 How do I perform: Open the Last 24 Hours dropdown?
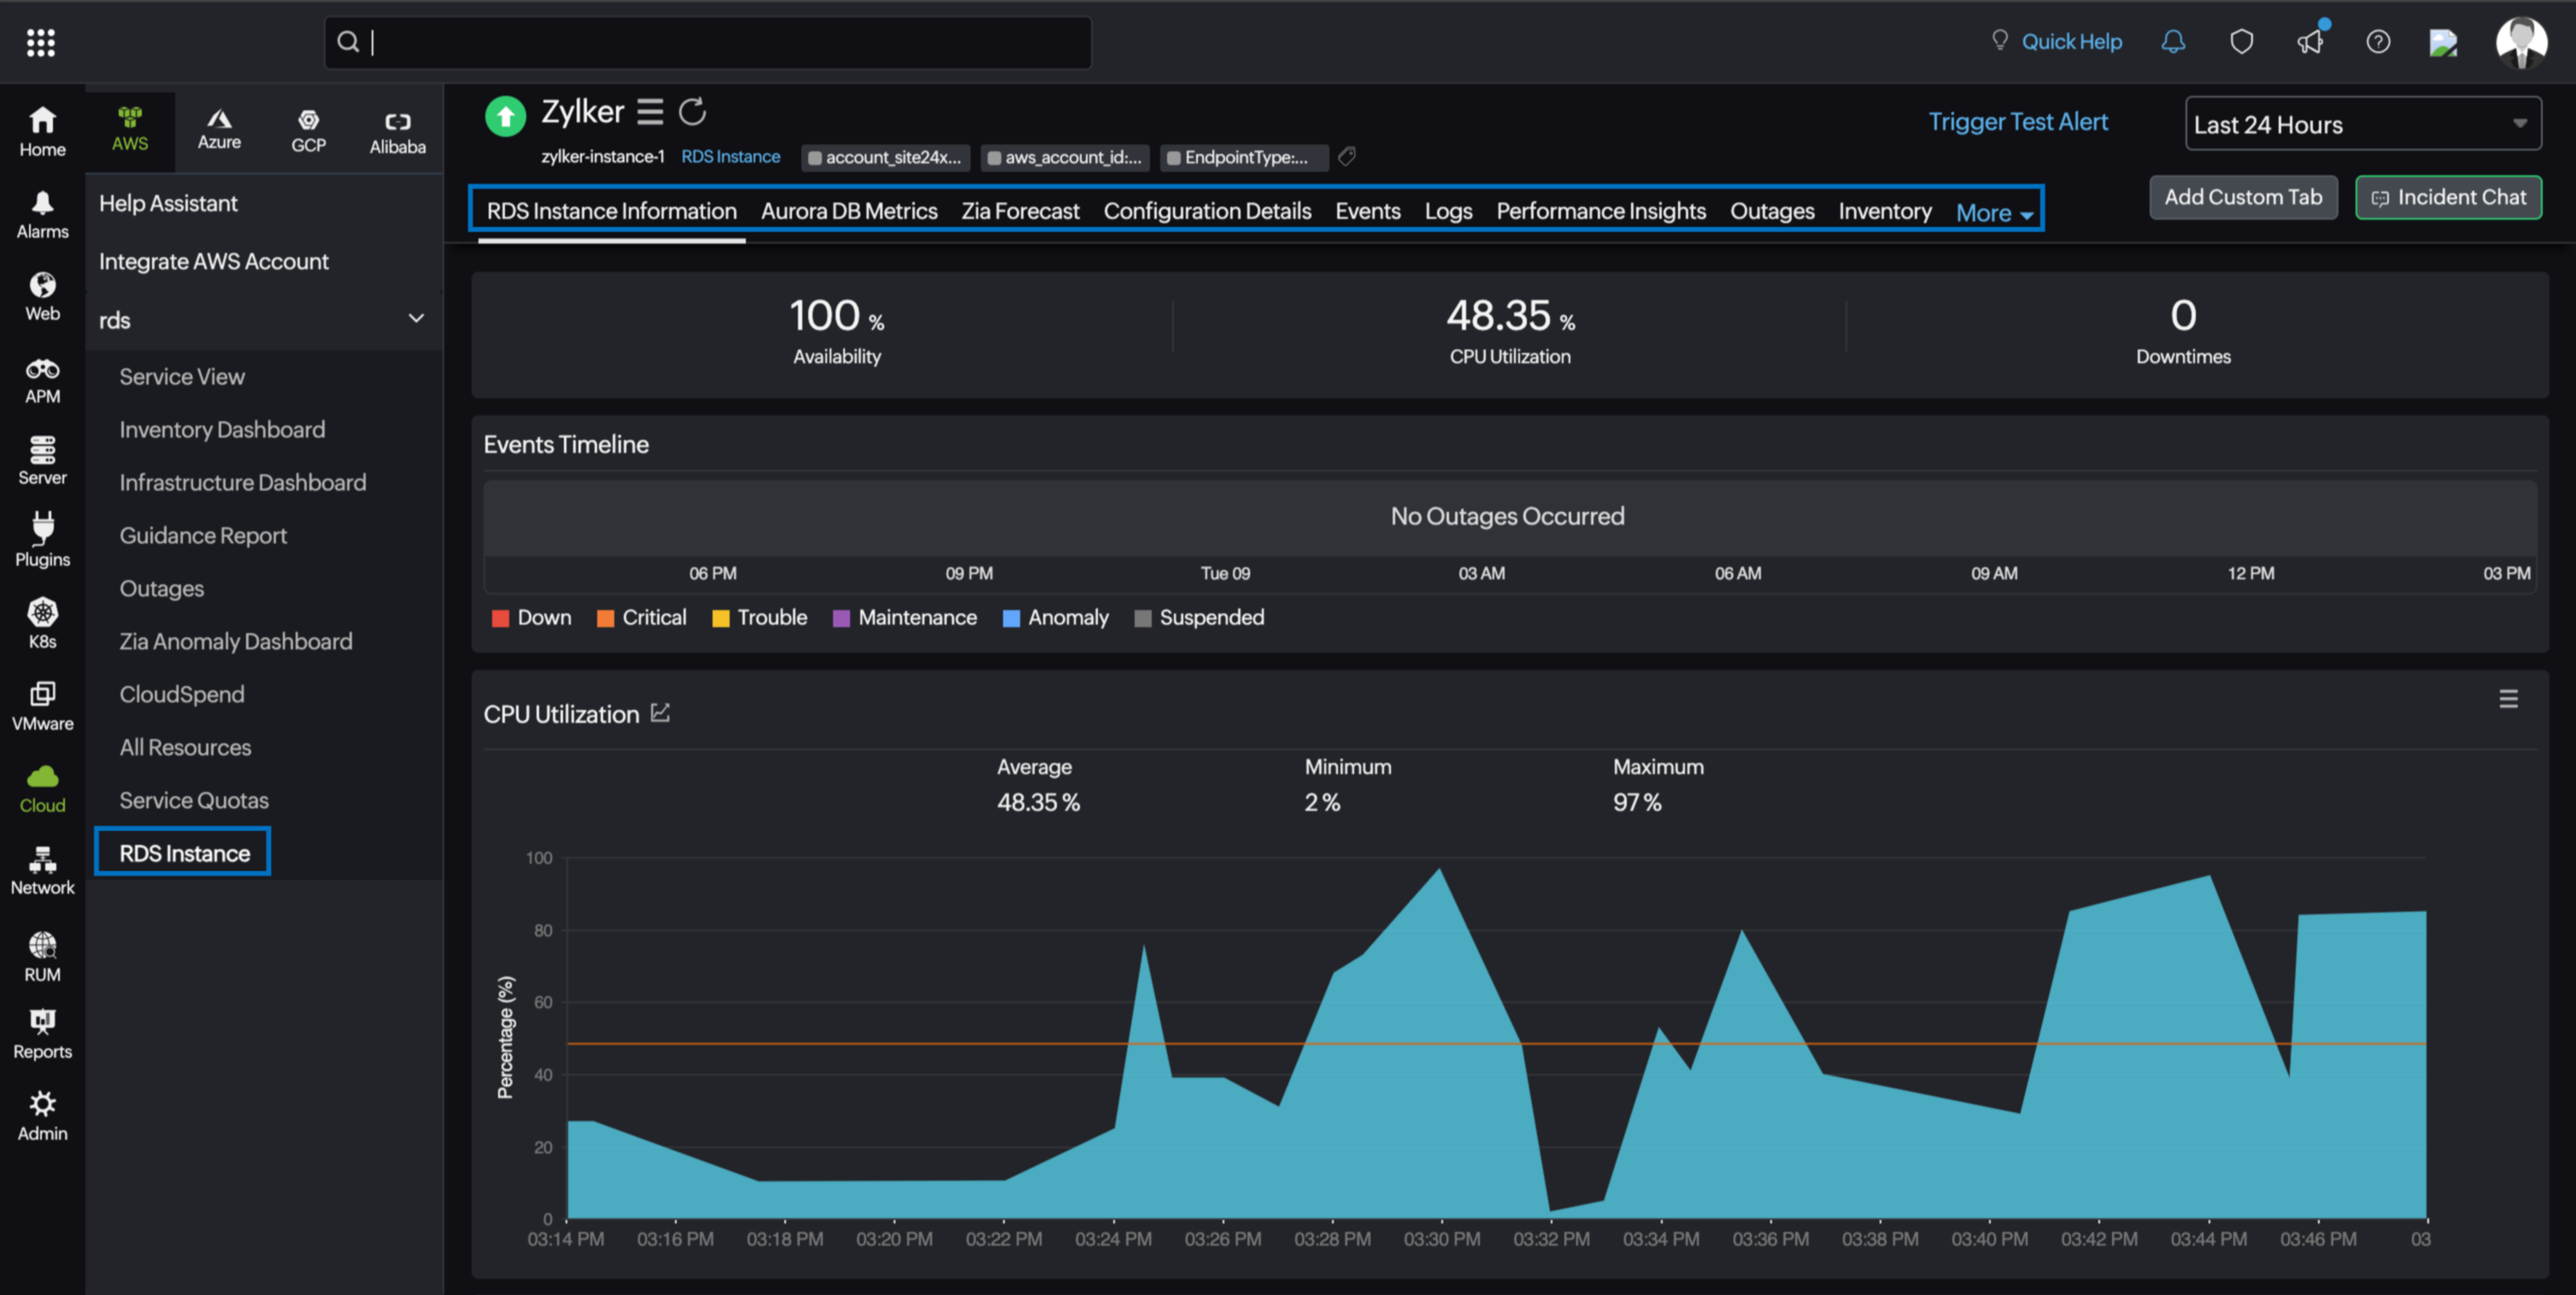(x=2362, y=124)
